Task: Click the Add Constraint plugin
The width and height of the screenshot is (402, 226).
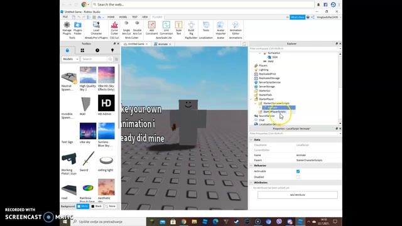Action: (x=151, y=28)
